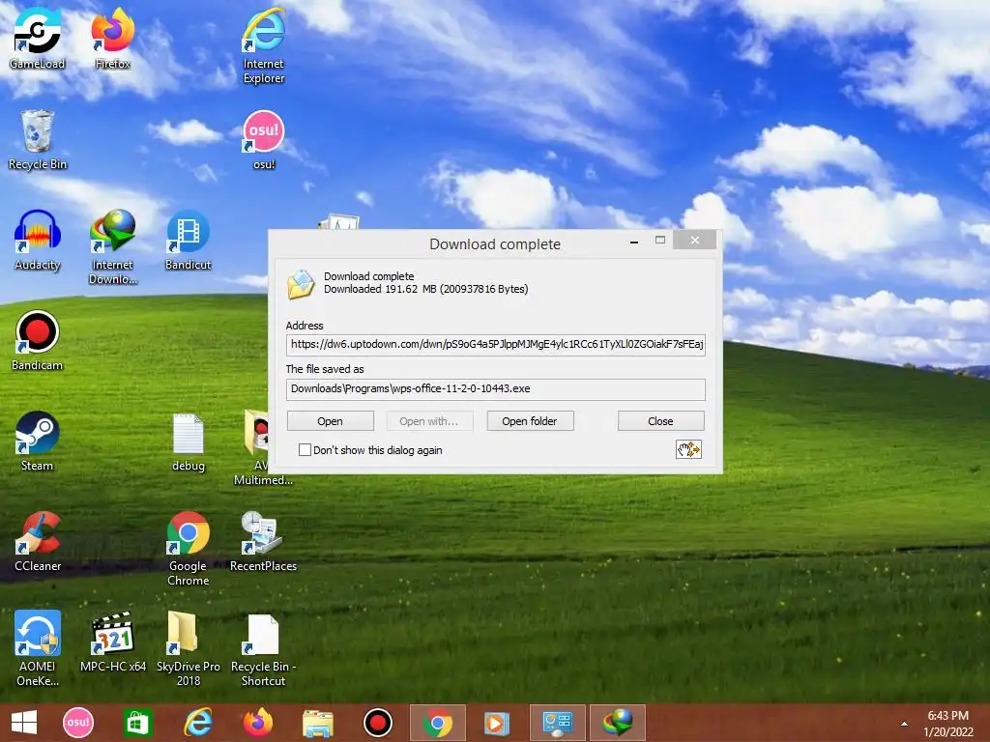The width and height of the screenshot is (990, 742).
Task: Select the MPC-HC x64 desktop icon
Action: 113,642
